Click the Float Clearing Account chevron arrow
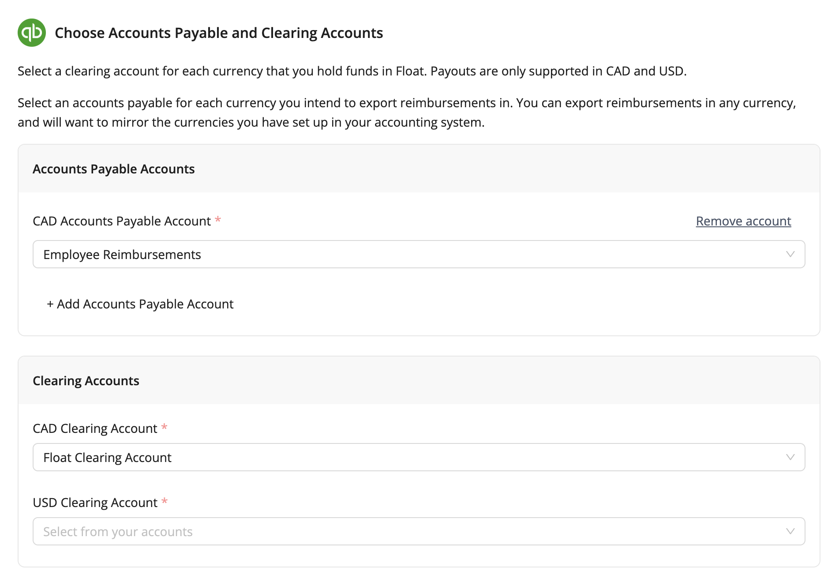This screenshot has width=839, height=586. [x=790, y=457]
